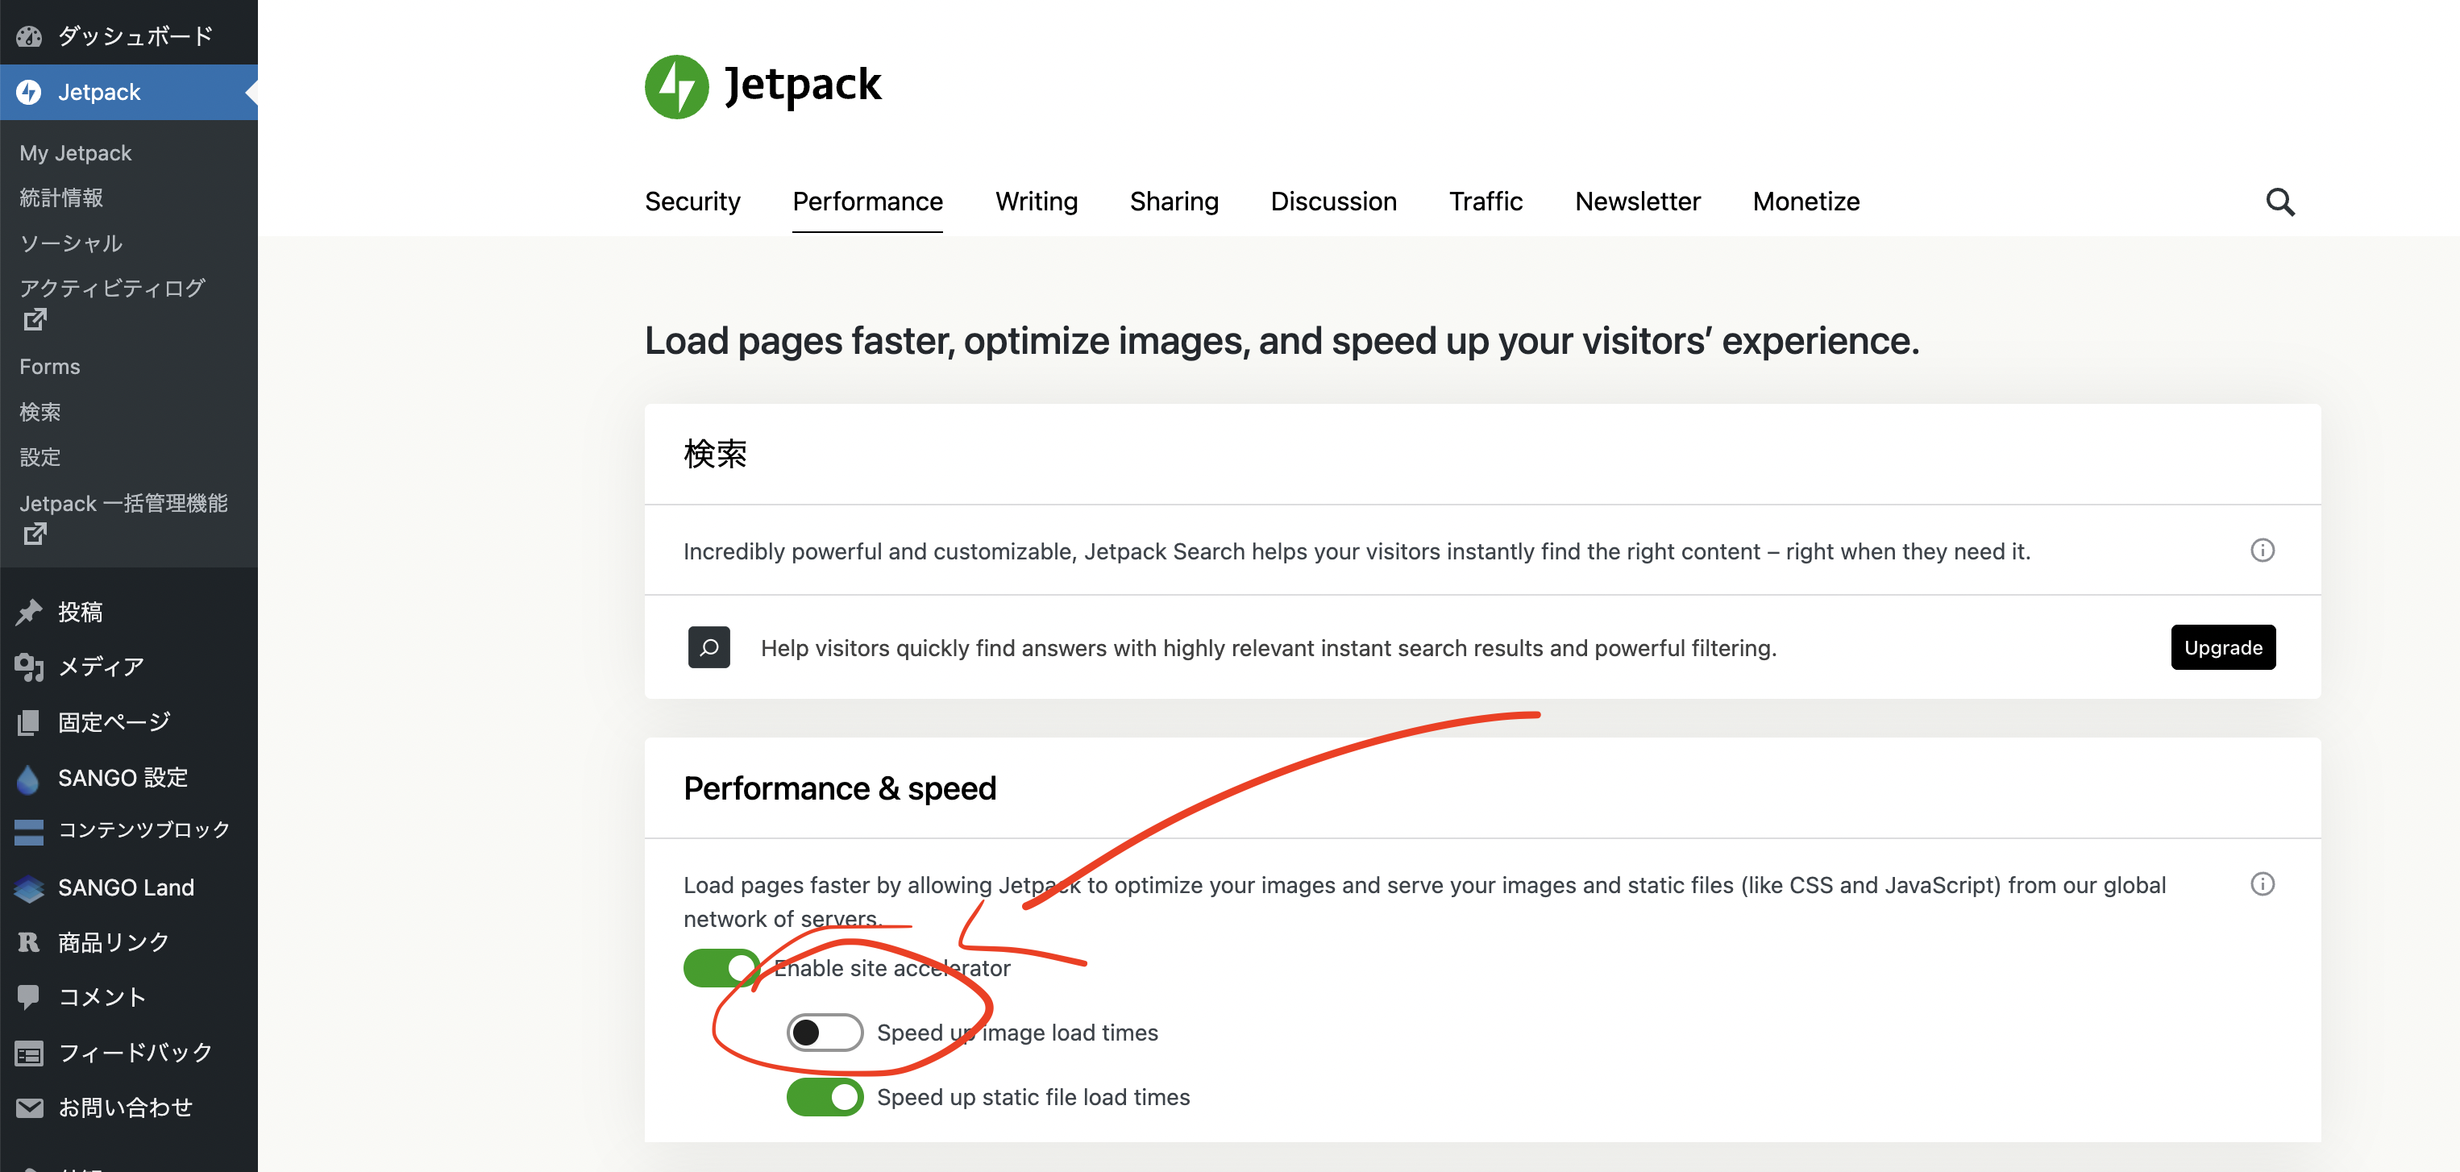Disable the Enable site accelerator toggle
This screenshot has height=1172, width=2460.
point(721,967)
